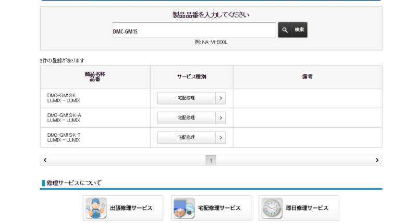Click the delivery truck icon
Screen dimensions: 417x223
pyautogui.click(x=184, y=208)
